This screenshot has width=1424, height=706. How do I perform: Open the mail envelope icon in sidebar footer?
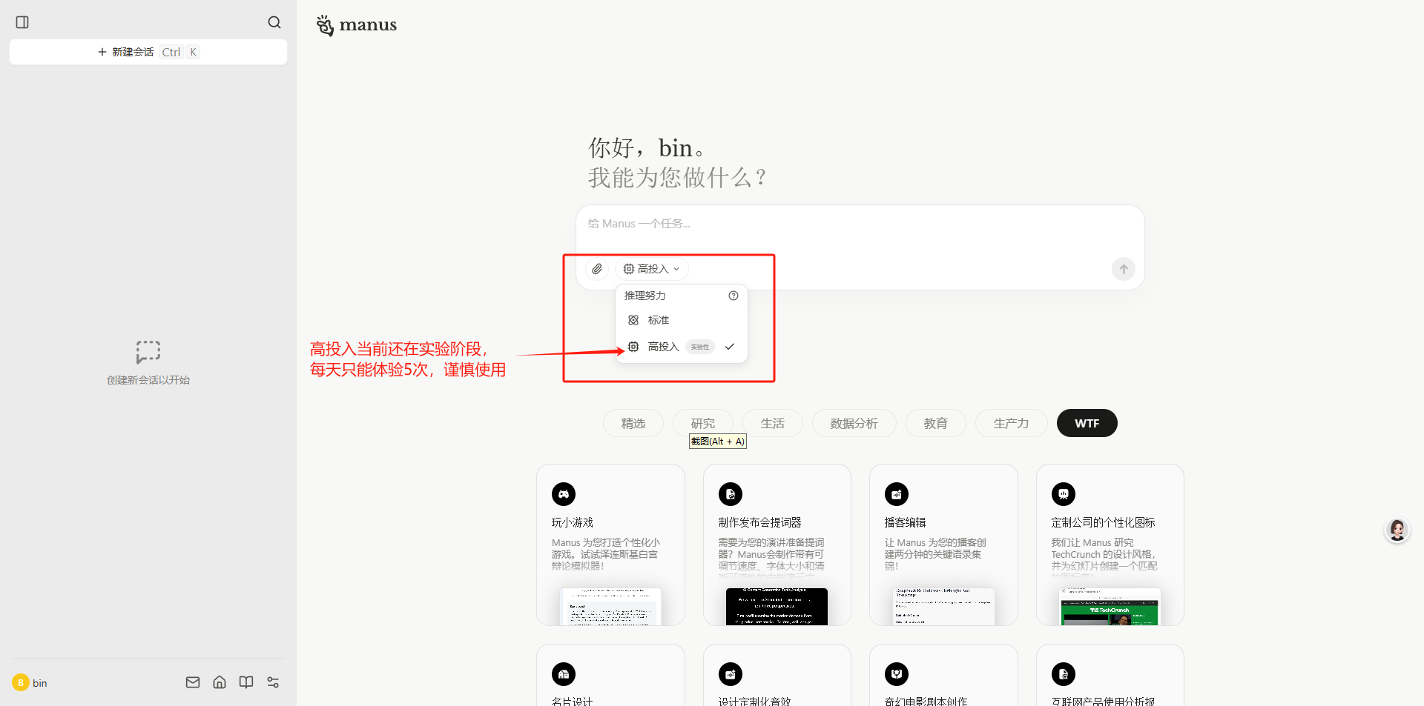coord(193,682)
